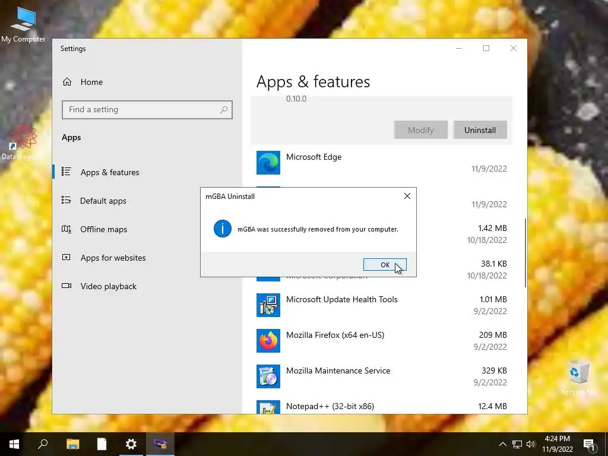Image resolution: width=608 pixels, height=456 pixels.
Task: Click the version text 0.10.0
Action: [296, 99]
